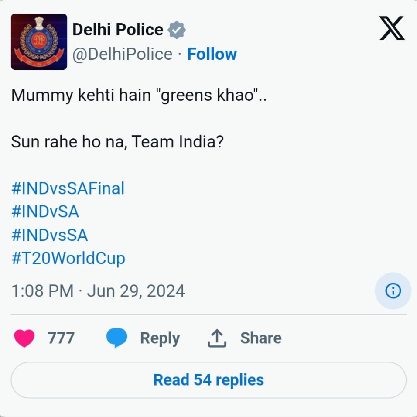Open the #T20WorldCup hashtag
Image resolution: width=417 pixels, height=417 pixels.
click(x=68, y=259)
